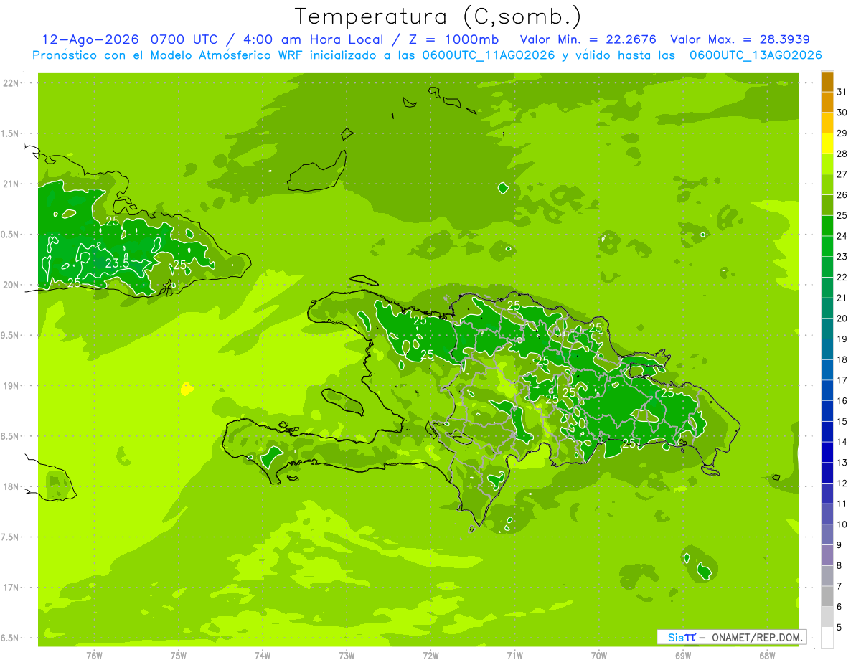
Task: Pick the orange-brown swatch above 31
Action: 827,82
